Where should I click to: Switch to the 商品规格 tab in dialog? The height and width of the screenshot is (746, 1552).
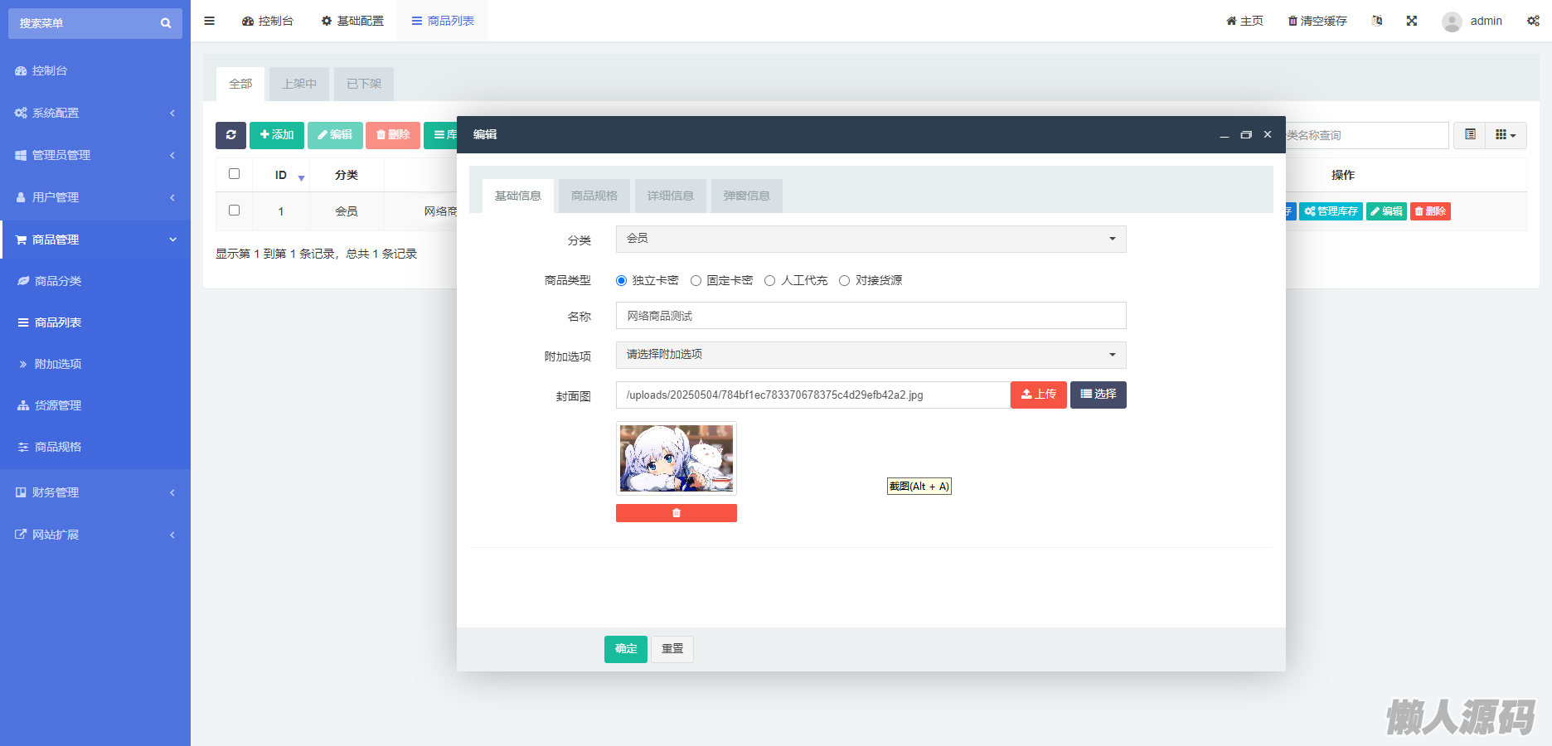594,196
